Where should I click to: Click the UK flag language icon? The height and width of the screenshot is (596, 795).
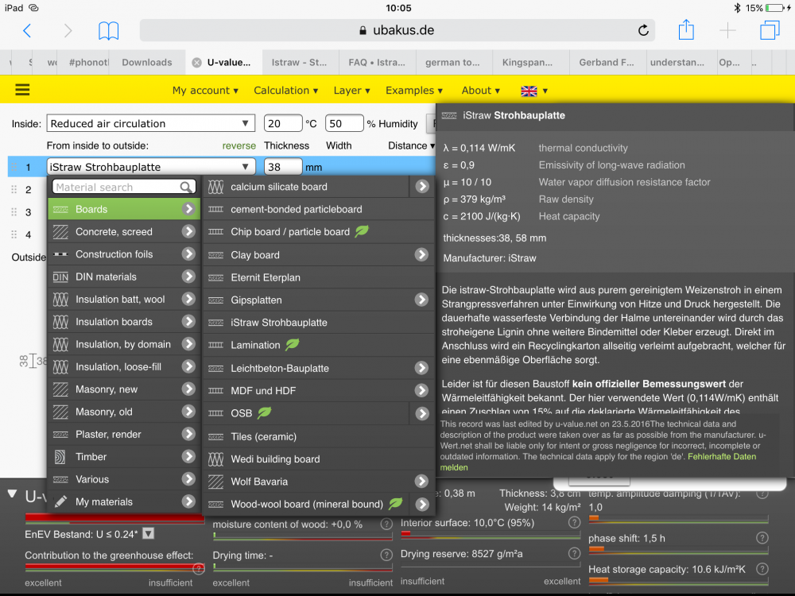coord(529,91)
